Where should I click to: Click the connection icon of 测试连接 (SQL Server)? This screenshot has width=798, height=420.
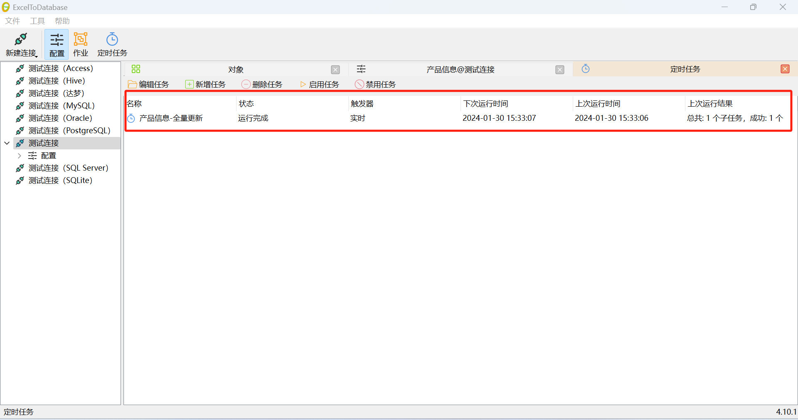[x=20, y=168]
